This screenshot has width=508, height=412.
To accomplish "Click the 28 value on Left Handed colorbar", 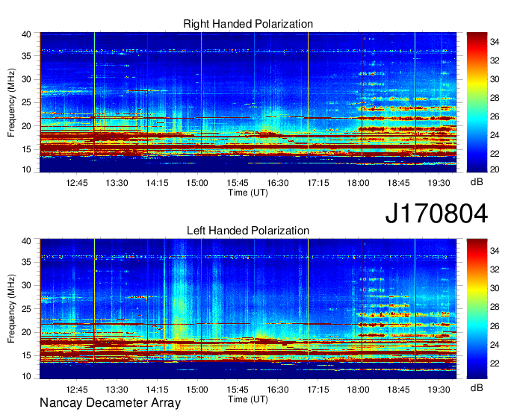I will (x=495, y=307).
